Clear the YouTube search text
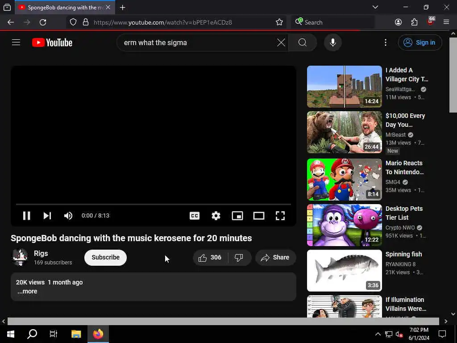This screenshot has width=457, height=343. [281, 42]
